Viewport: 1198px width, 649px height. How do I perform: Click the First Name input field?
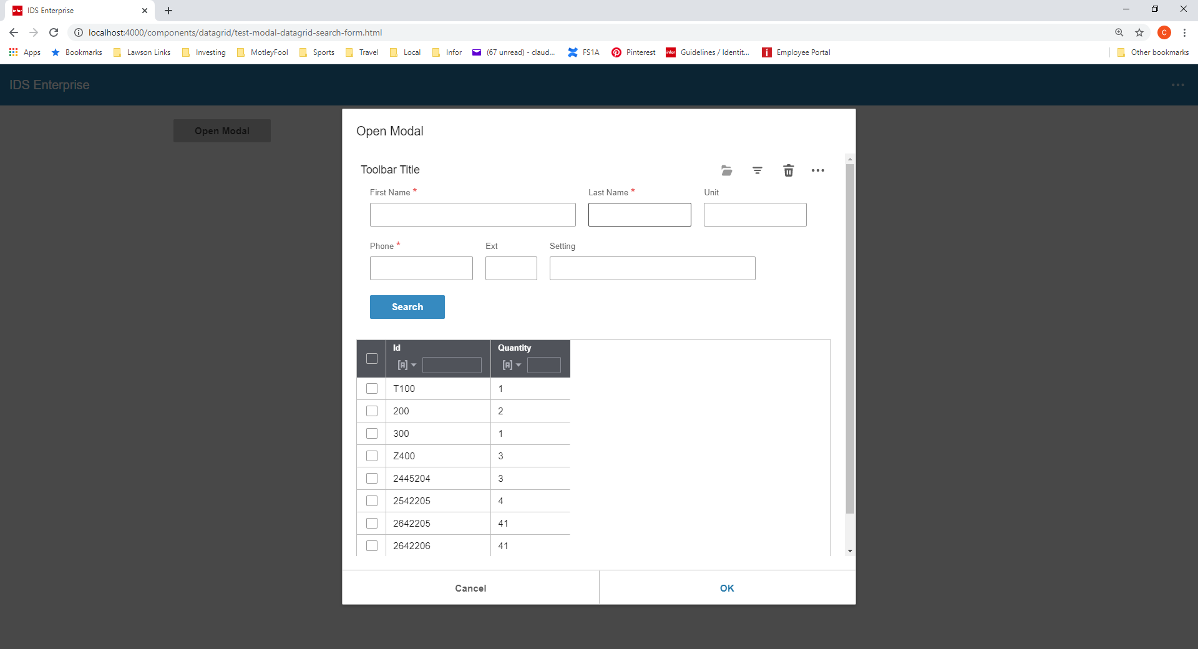473,215
